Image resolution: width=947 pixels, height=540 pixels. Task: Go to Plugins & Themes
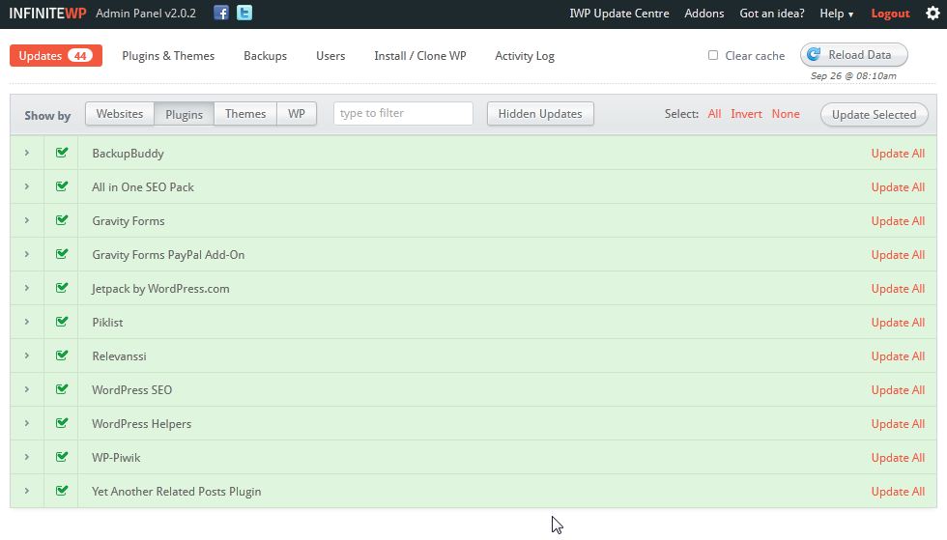point(168,56)
